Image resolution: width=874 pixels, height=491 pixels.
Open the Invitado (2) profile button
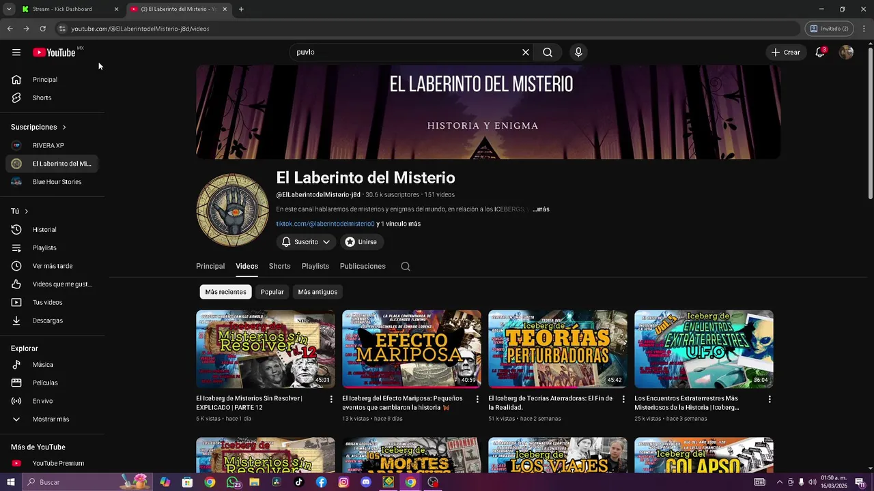tap(829, 29)
